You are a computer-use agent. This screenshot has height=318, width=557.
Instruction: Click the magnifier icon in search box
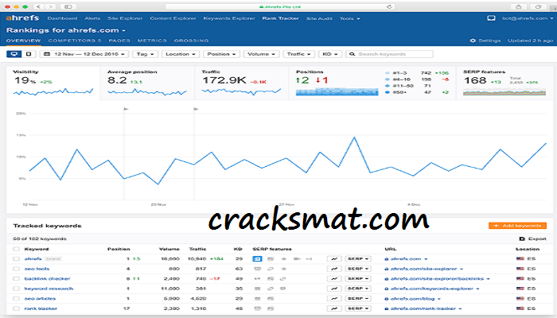click(x=352, y=54)
